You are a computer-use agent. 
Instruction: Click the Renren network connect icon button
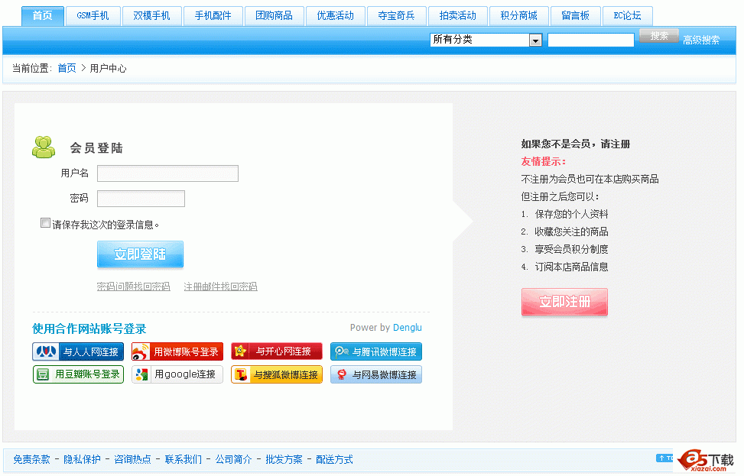tap(78, 351)
